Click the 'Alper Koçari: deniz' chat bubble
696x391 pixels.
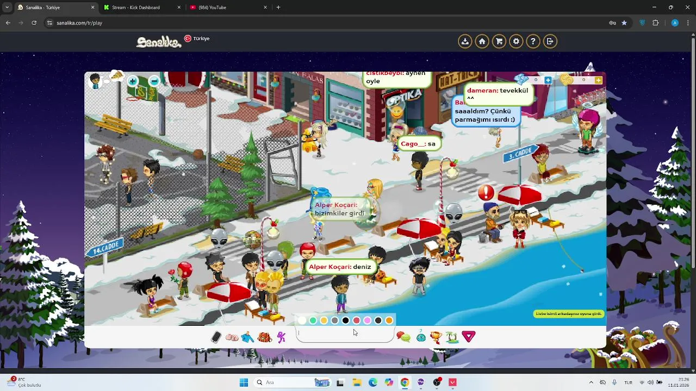pyautogui.click(x=340, y=267)
